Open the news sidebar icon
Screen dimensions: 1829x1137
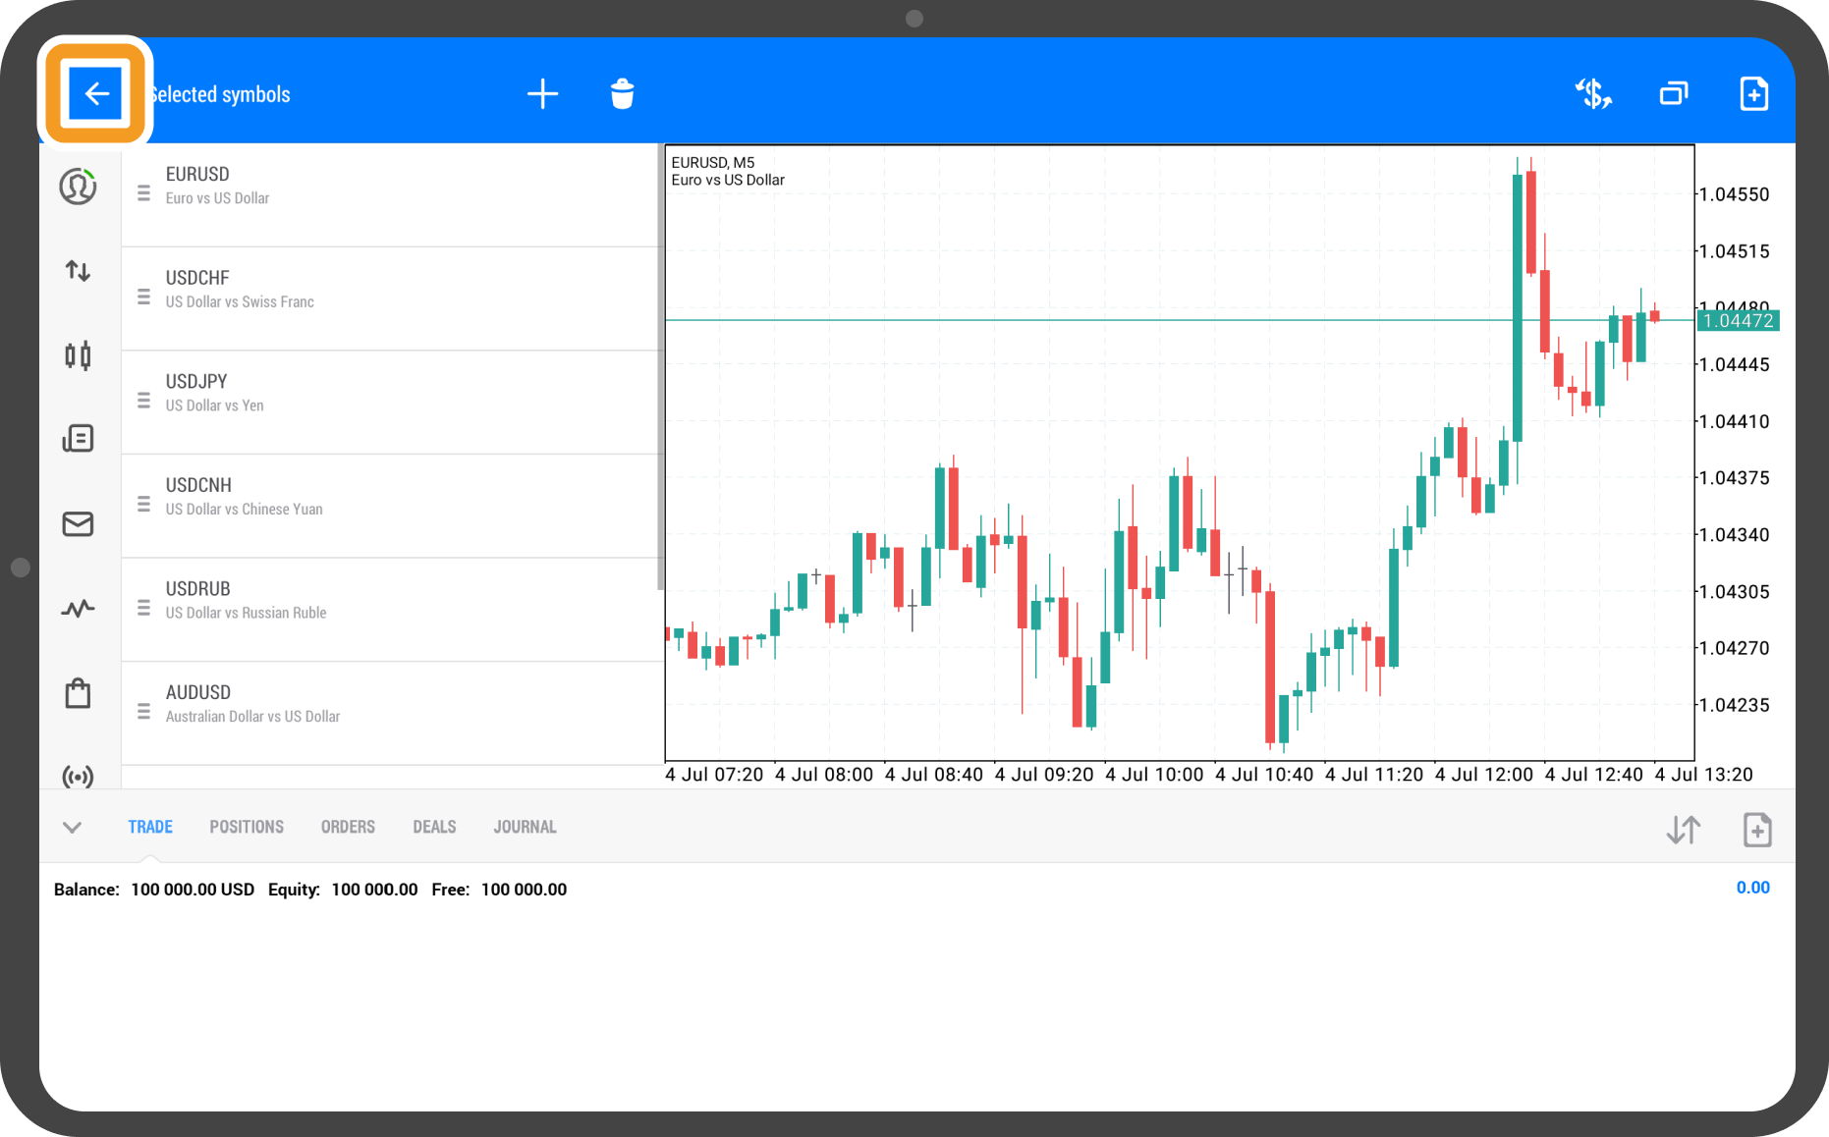click(x=78, y=439)
